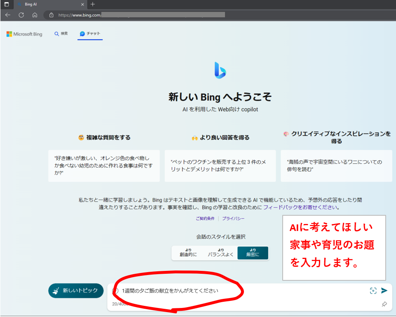Click the Bing logo above the welcome heading
The image size is (396, 317).
click(x=220, y=70)
